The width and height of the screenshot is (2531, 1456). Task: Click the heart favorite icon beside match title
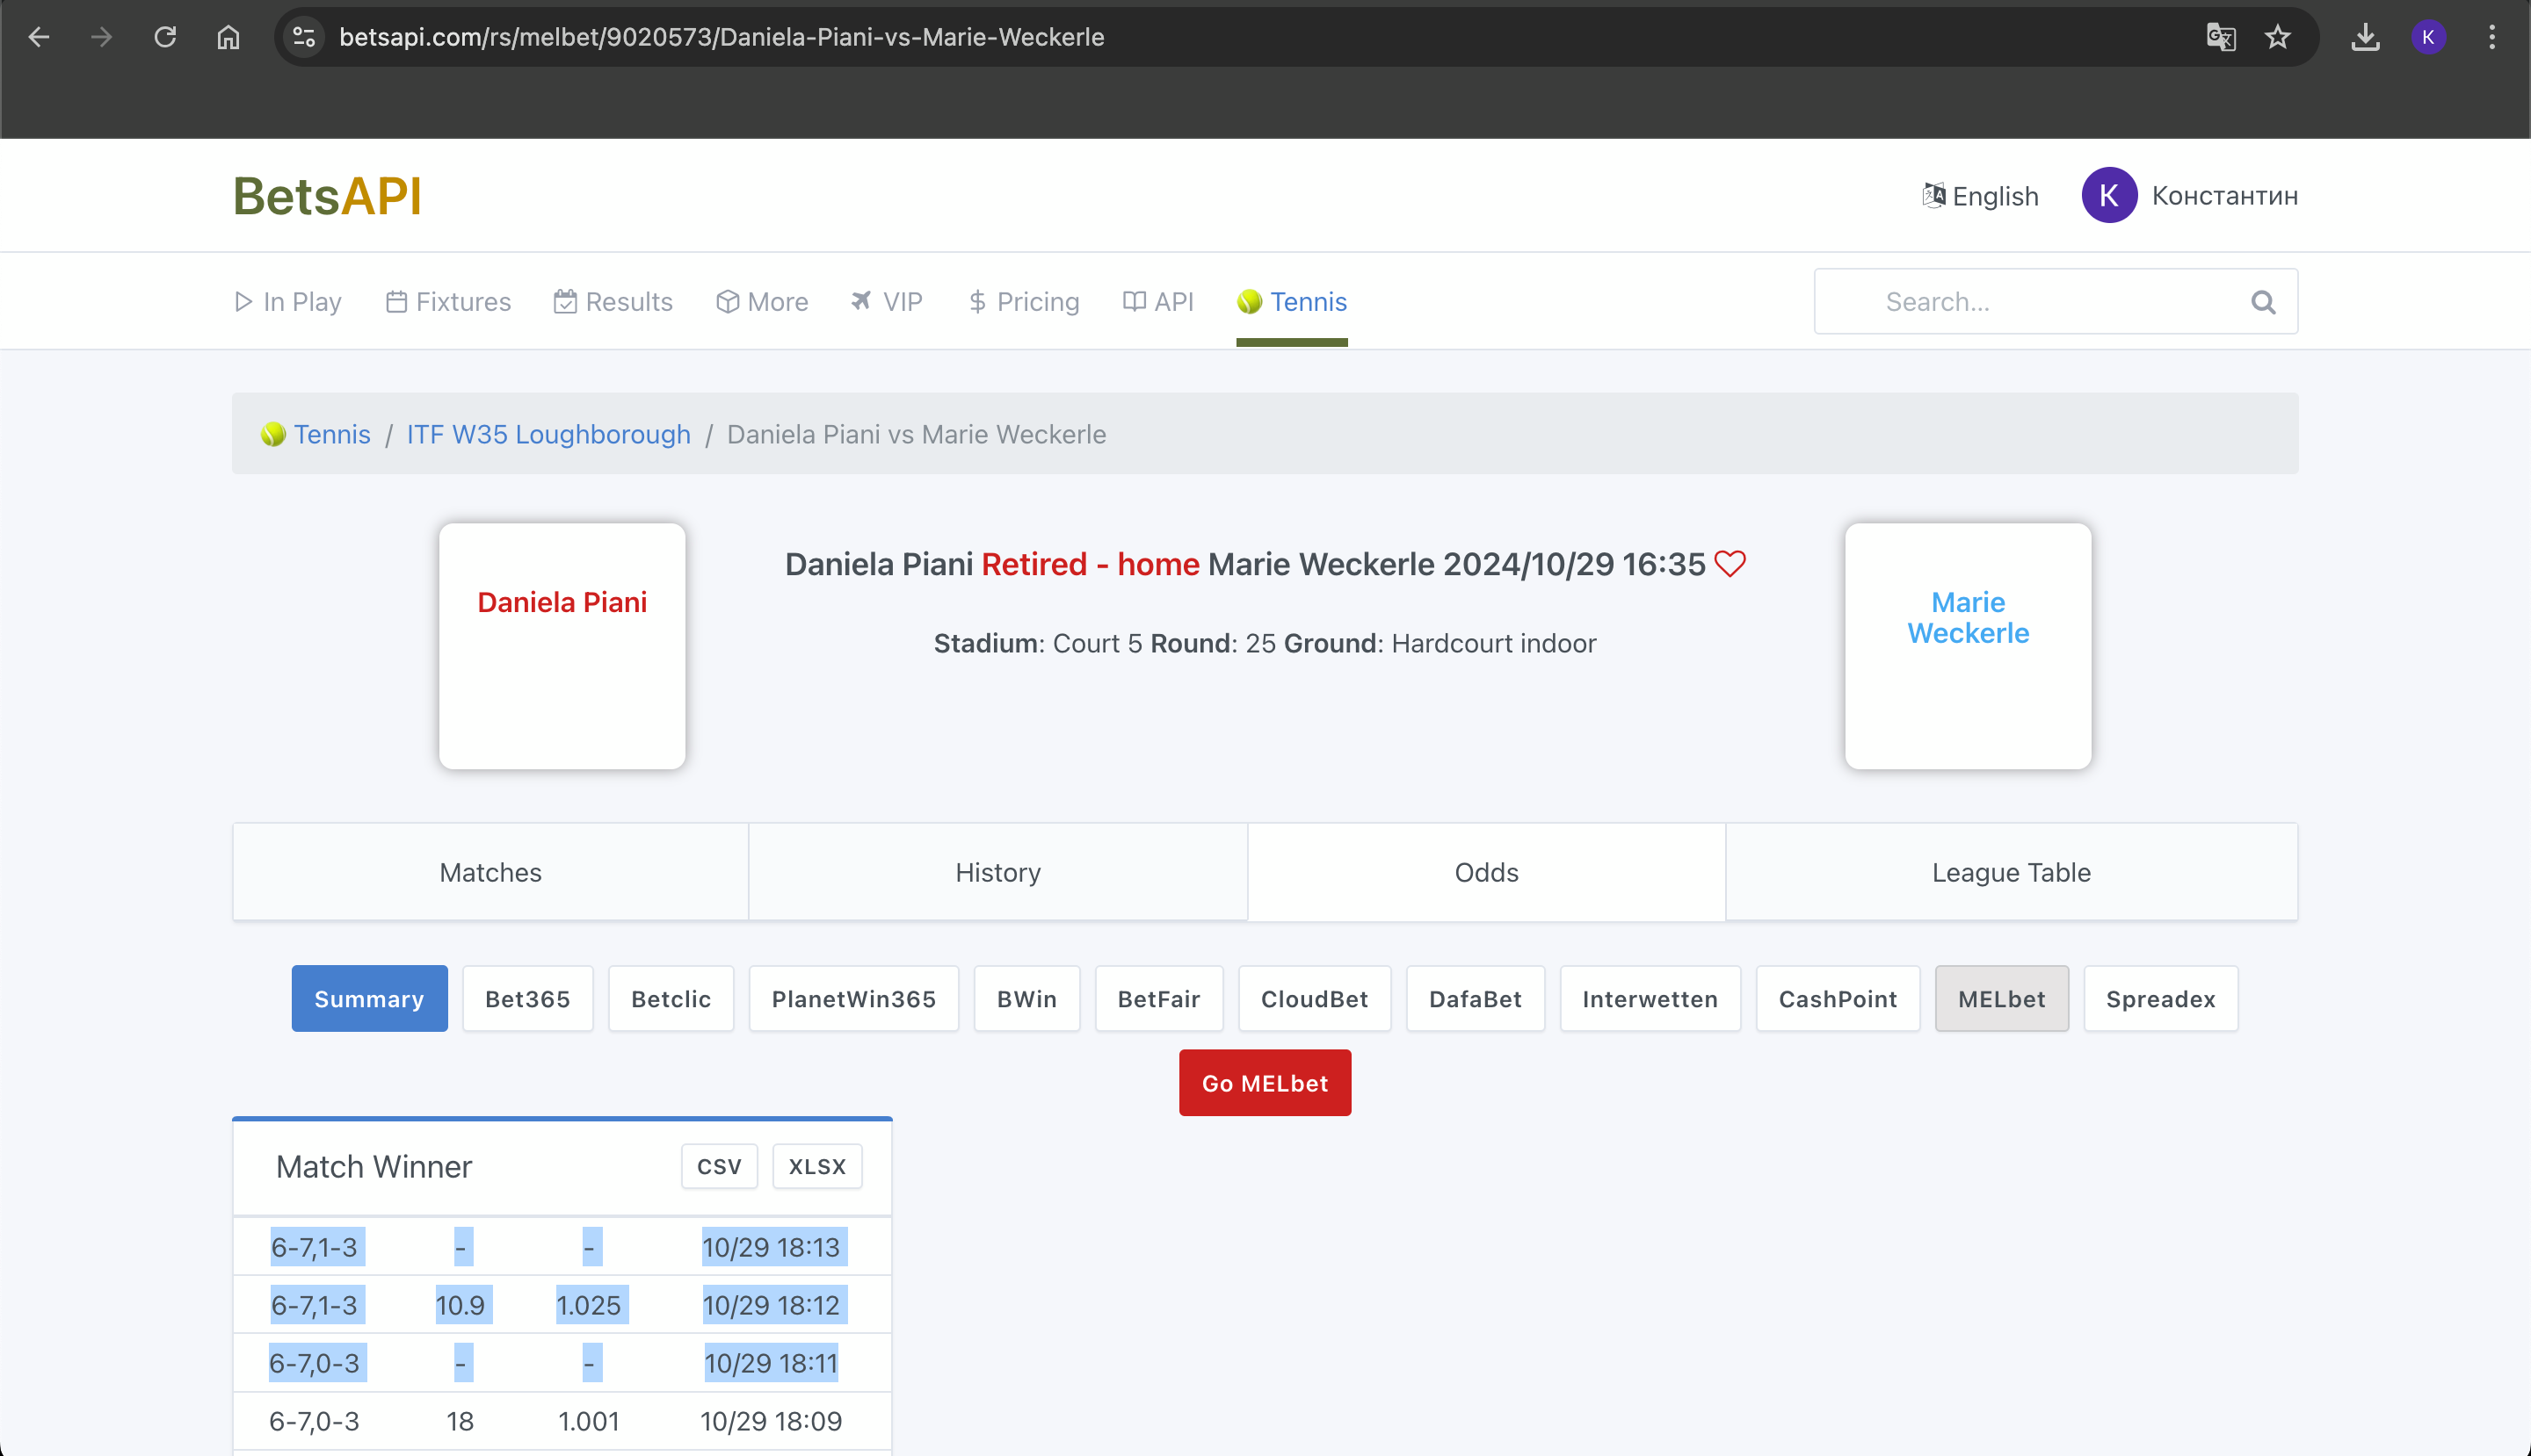[x=1730, y=564]
